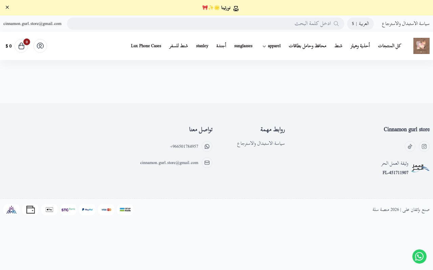Click the Cinnamon gurl store logo thumbnail
433x270 pixels.
421,46
